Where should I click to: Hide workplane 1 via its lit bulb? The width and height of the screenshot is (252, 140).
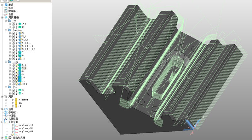click(x=13, y=135)
